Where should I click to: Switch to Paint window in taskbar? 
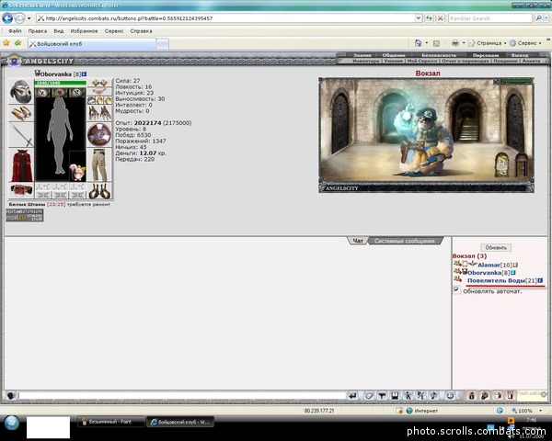point(110,422)
